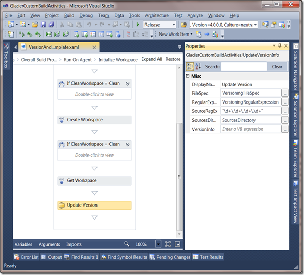Image resolution: width=304 pixels, height=275 pixels.
Task: Click the Copy toolbar icon
Action: pyautogui.click(x=70, y=25)
